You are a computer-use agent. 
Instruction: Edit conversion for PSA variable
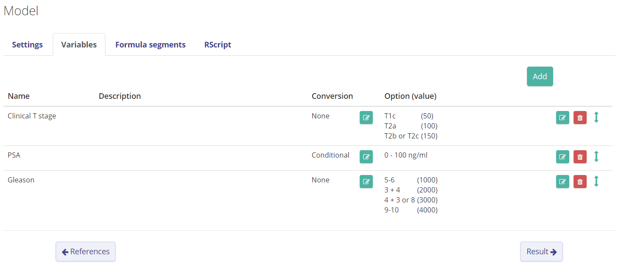pyautogui.click(x=366, y=157)
